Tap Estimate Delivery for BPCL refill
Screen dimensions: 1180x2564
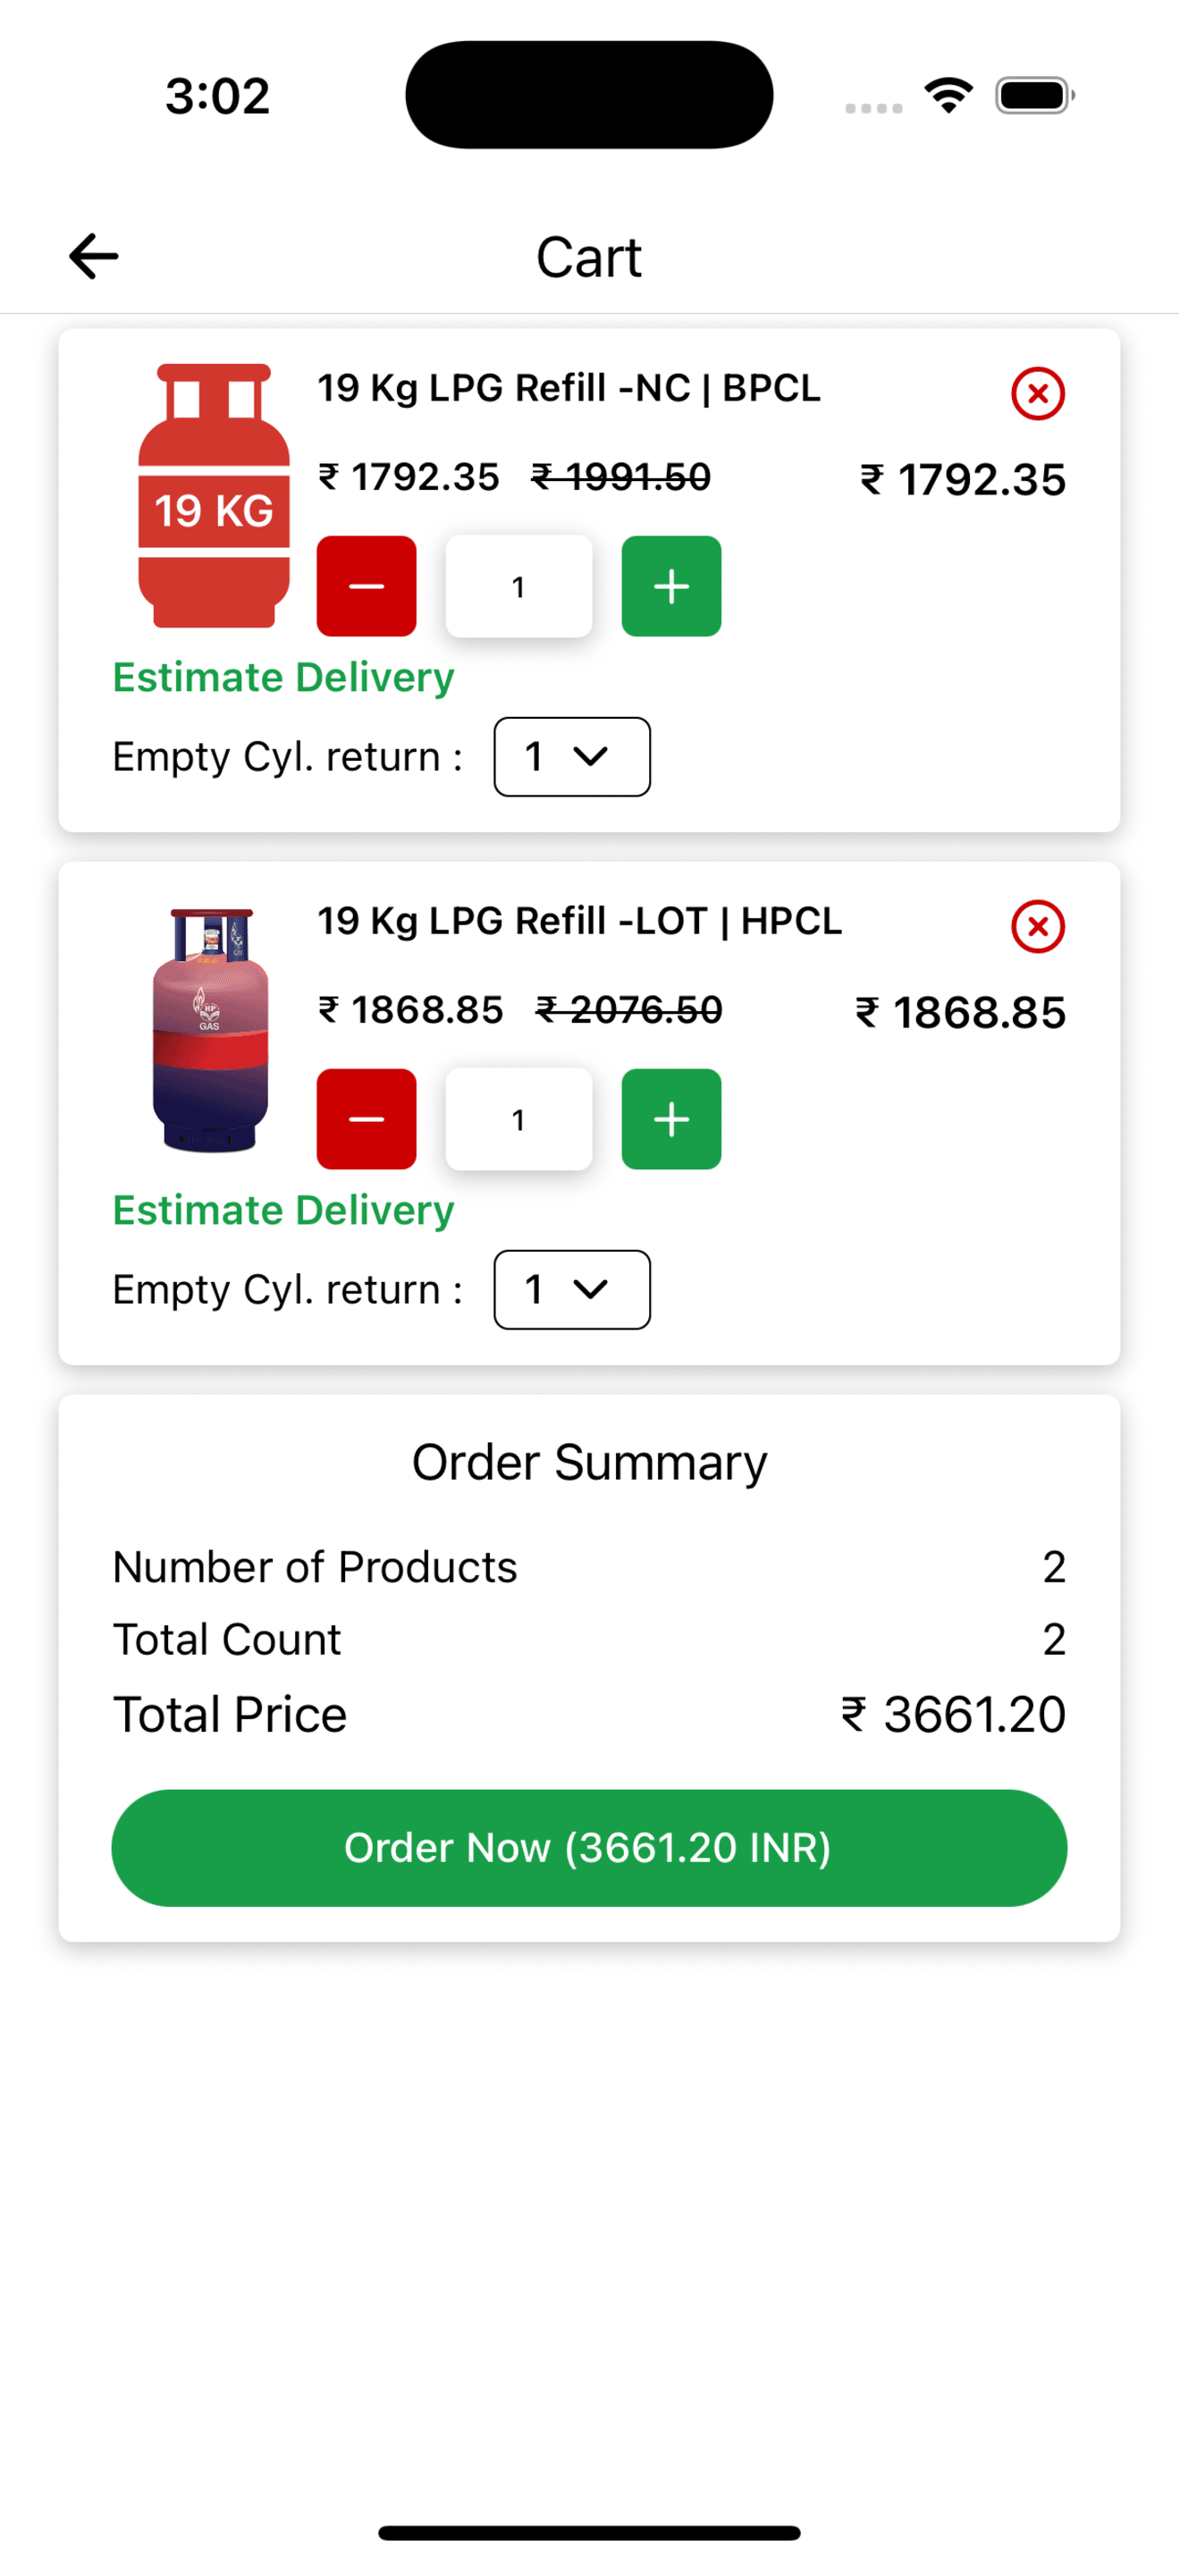pos(283,678)
